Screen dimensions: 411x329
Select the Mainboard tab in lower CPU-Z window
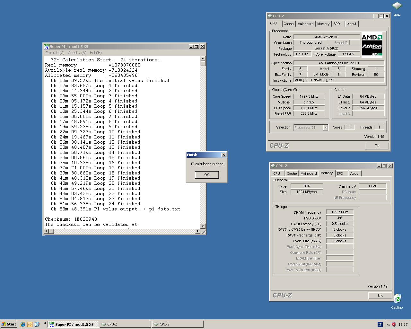coord(309,173)
